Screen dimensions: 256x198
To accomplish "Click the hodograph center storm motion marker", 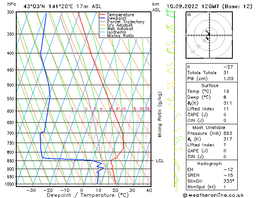I will [x=209, y=34].
